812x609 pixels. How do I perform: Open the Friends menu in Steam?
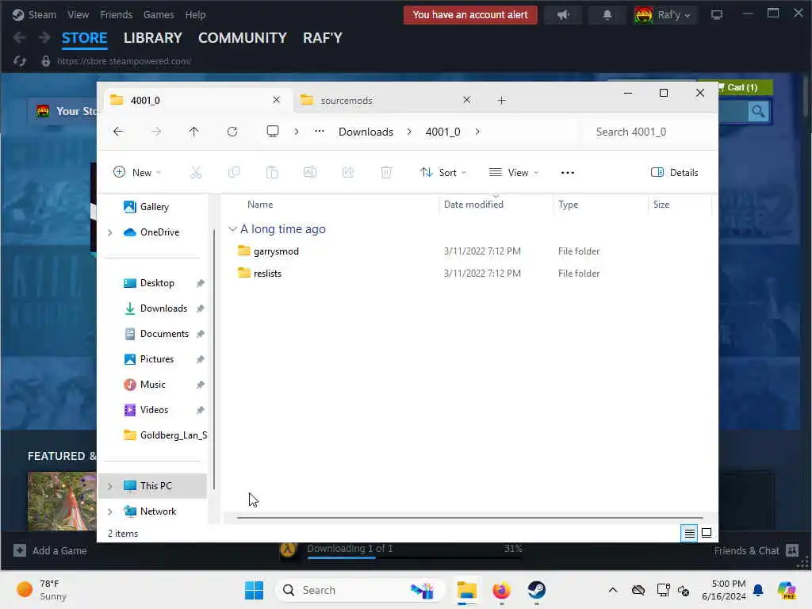pyautogui.click(x=117, y=15)
